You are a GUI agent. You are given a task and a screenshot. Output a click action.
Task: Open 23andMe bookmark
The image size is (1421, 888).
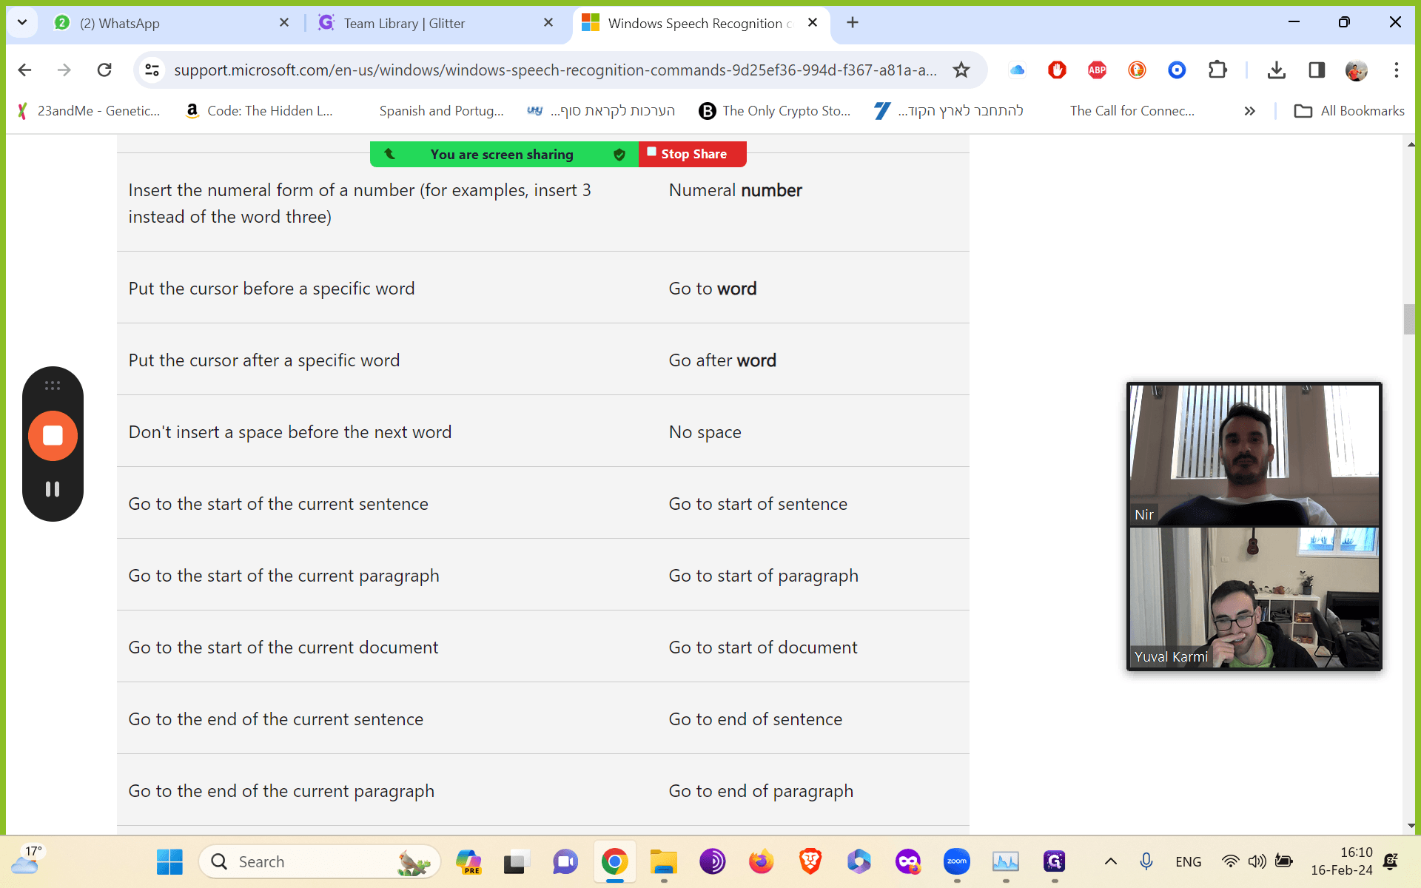[88, 111]
